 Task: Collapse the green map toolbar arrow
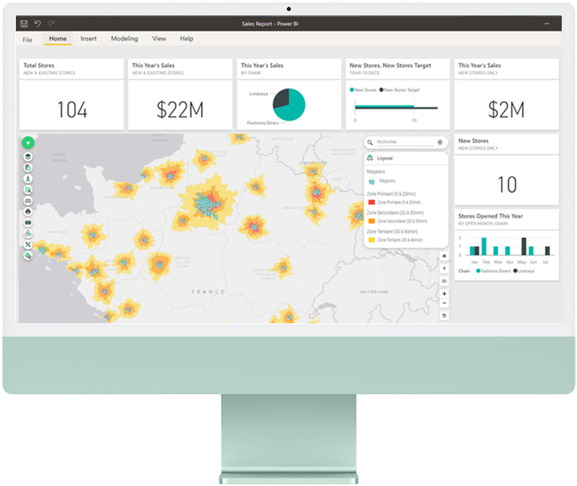(x=28, y=143)
